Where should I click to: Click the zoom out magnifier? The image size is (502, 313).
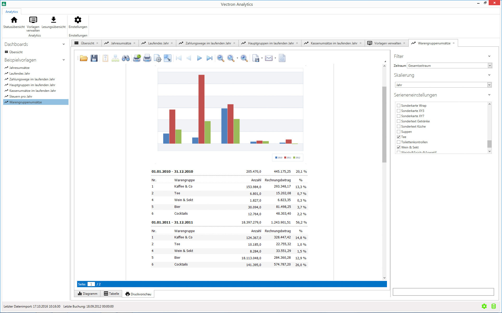(x=220, y=58)
